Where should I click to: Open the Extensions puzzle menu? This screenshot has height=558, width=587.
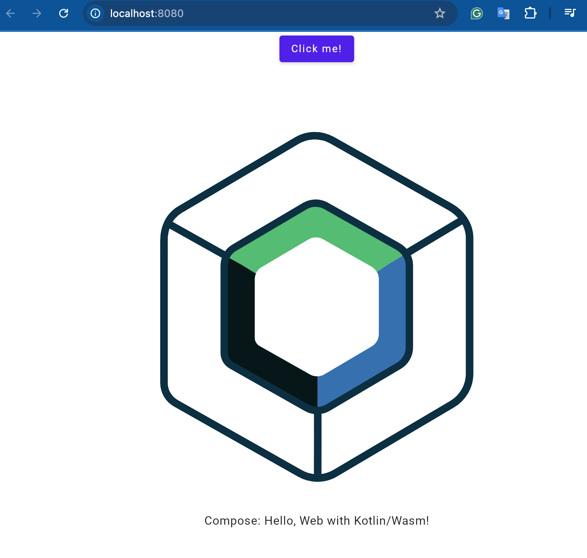coord(530,13)
